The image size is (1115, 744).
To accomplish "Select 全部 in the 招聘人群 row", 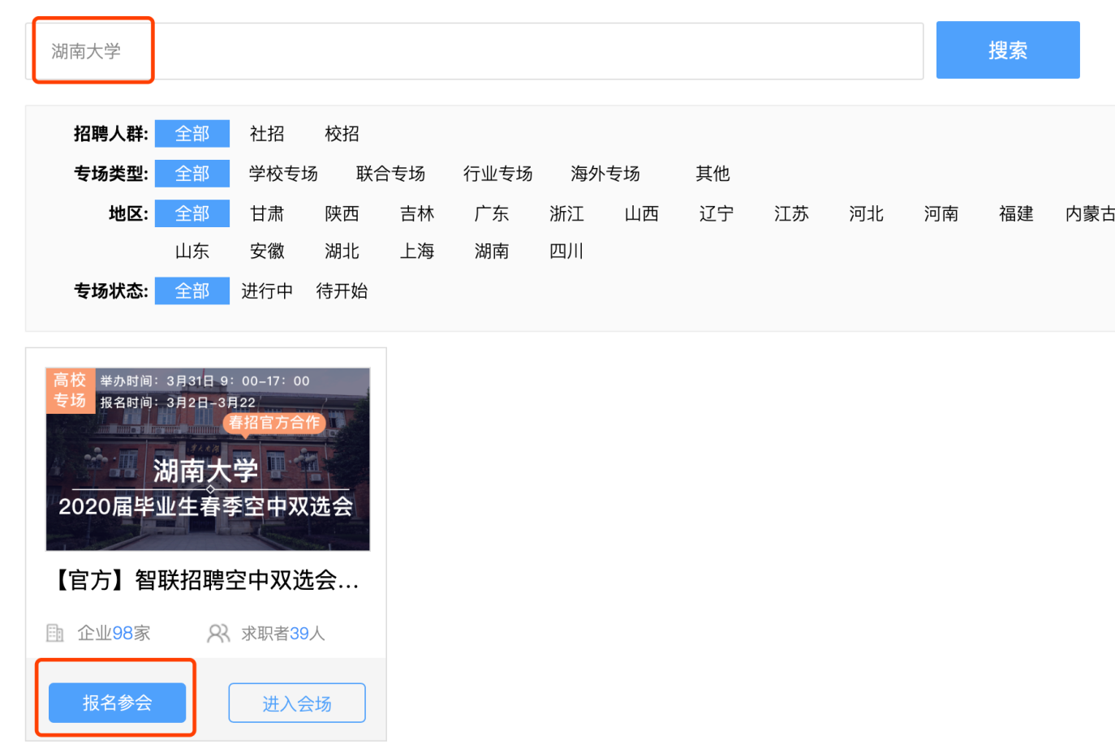I will tap(192, 134).
